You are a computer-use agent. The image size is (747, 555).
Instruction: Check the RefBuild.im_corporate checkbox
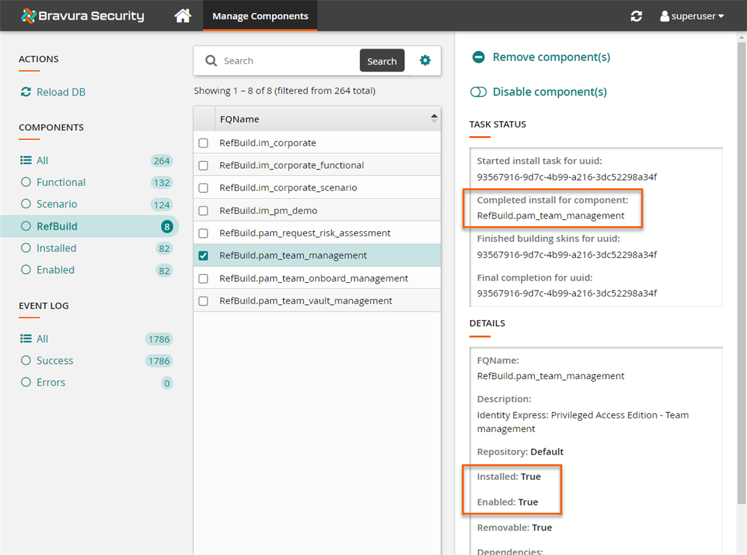tap(203, 143)
